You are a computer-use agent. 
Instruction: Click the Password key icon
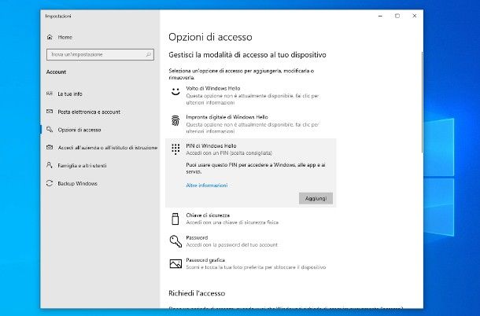click(175, 241)
